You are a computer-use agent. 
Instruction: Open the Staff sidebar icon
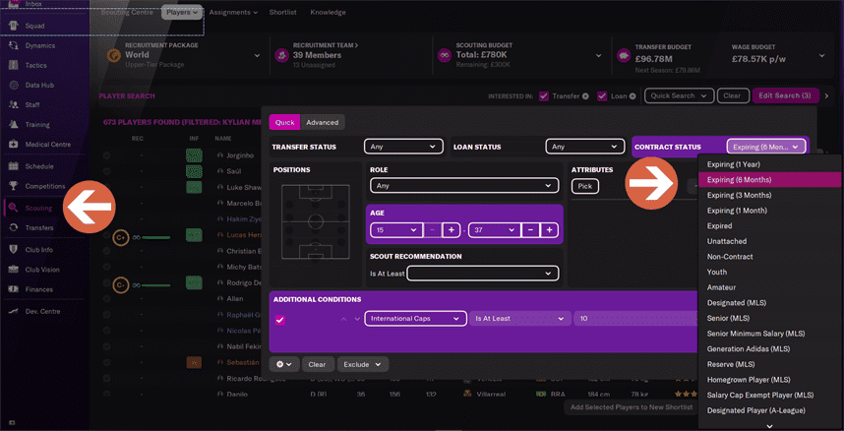pos(14,105)
